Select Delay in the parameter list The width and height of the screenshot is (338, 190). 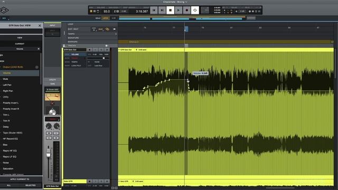tap(6, 127)
